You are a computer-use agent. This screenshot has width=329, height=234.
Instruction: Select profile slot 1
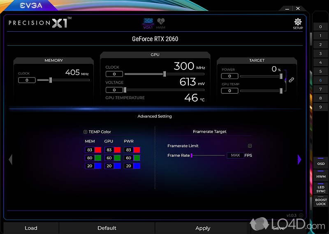(x=320, y=36)
